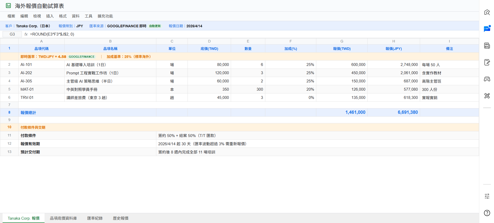Screen dimensions: 494x223
Task: Open the 編輯 menu
Action: click(x=24, y=16)
